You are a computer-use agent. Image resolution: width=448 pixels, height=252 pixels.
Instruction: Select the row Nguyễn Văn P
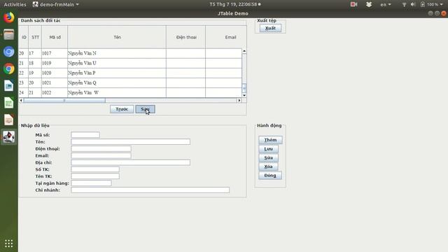click(130, 73)
